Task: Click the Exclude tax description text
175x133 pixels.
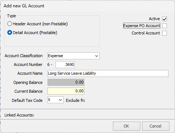Action: (x=75, y=100)
